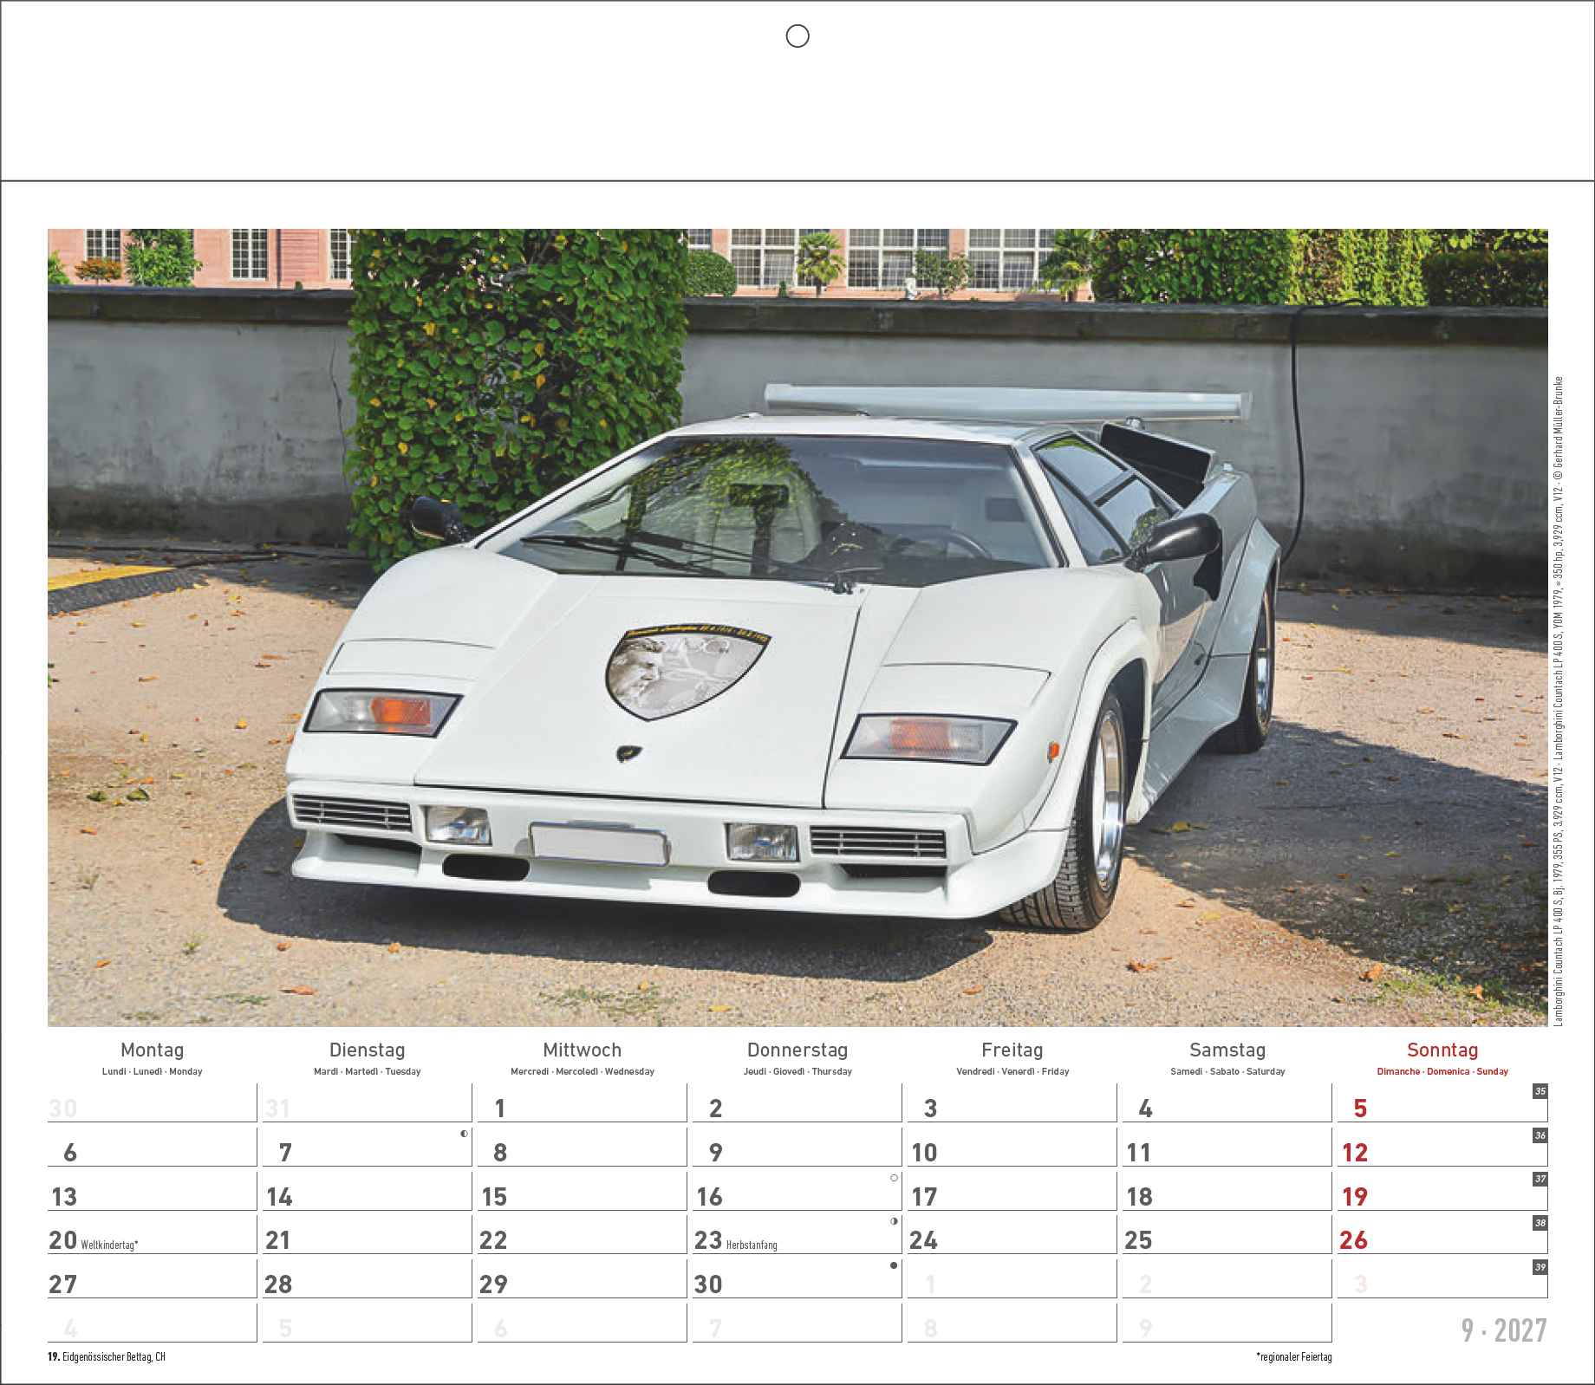Click the red Sonntag column header

pyautogui.click(x=1442, y=1050)
